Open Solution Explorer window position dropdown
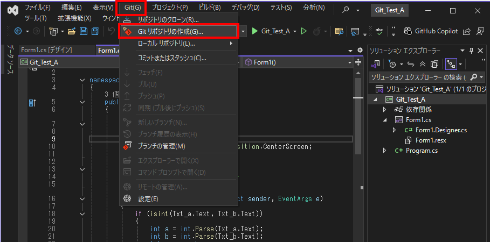This screenshot has width=490, height=242. click(462, 51)
